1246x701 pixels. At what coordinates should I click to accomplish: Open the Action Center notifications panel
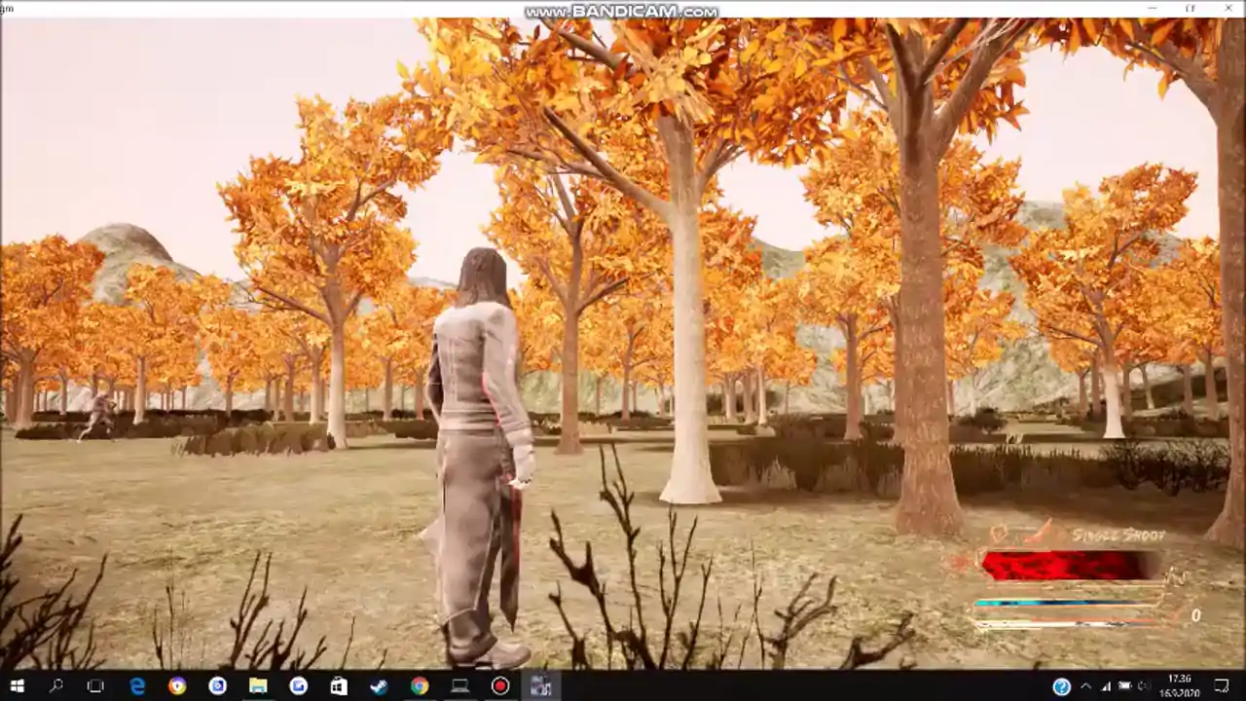click(x=1222, y=685)
